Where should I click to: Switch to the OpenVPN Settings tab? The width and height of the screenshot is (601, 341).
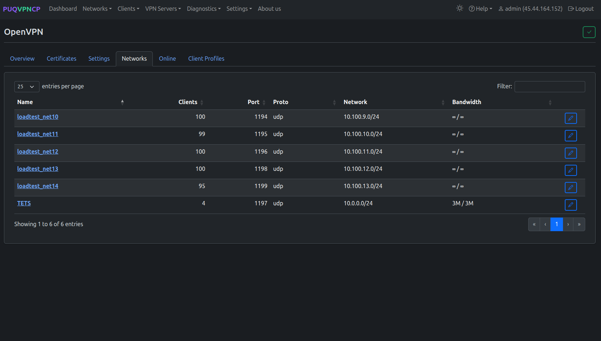[x=99, y=59]
